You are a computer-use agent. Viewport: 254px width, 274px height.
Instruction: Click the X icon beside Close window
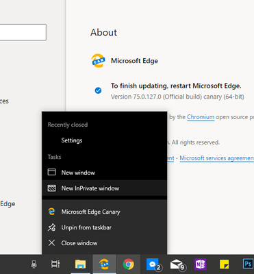click(x=51, y=243)
